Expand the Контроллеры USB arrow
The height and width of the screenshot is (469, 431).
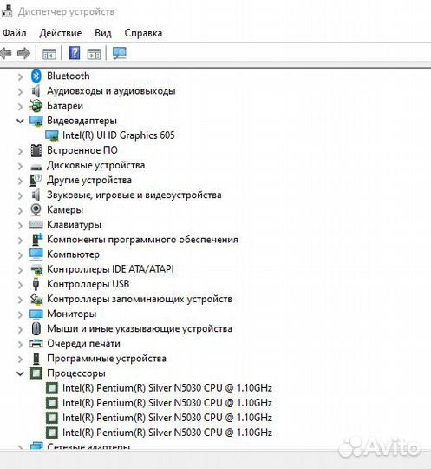tap(20, 285)
